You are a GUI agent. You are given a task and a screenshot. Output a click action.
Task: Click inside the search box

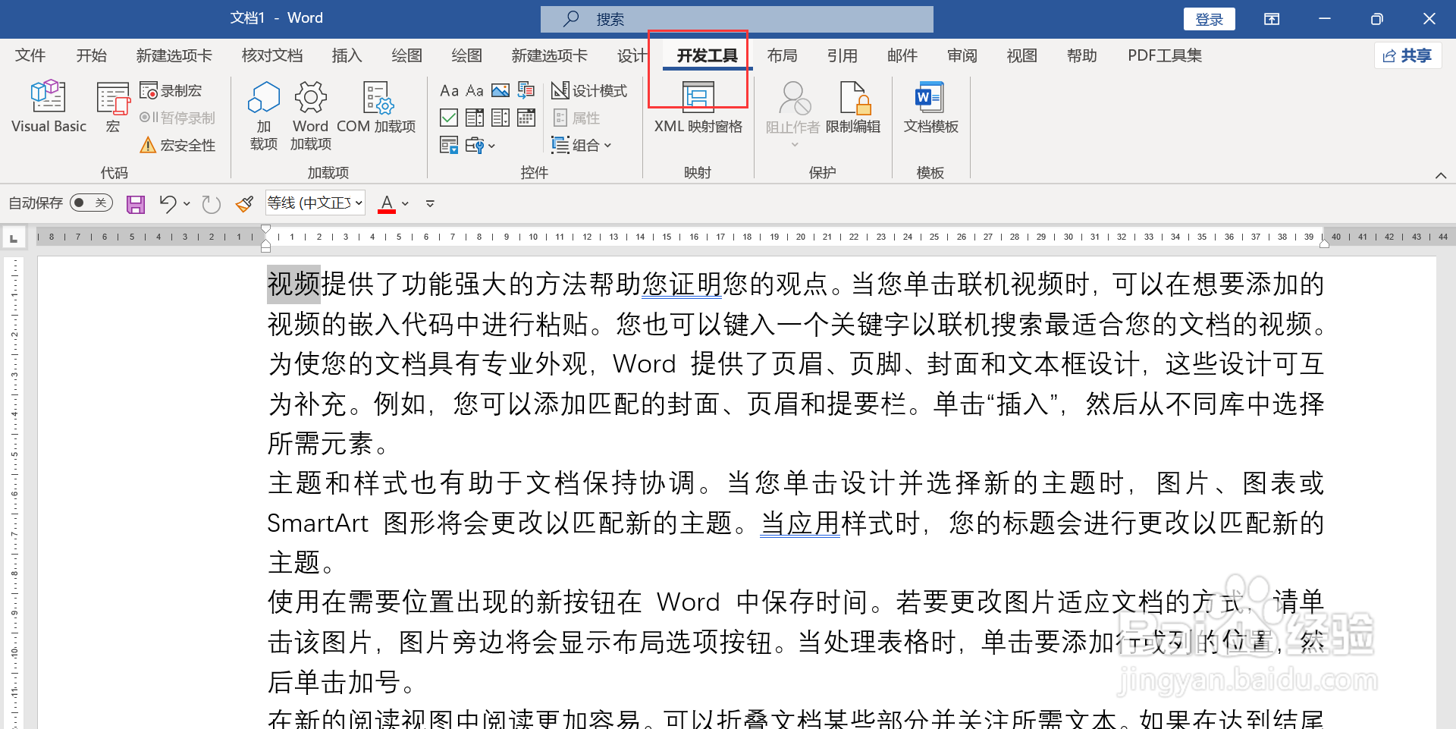tap(736, 18)
